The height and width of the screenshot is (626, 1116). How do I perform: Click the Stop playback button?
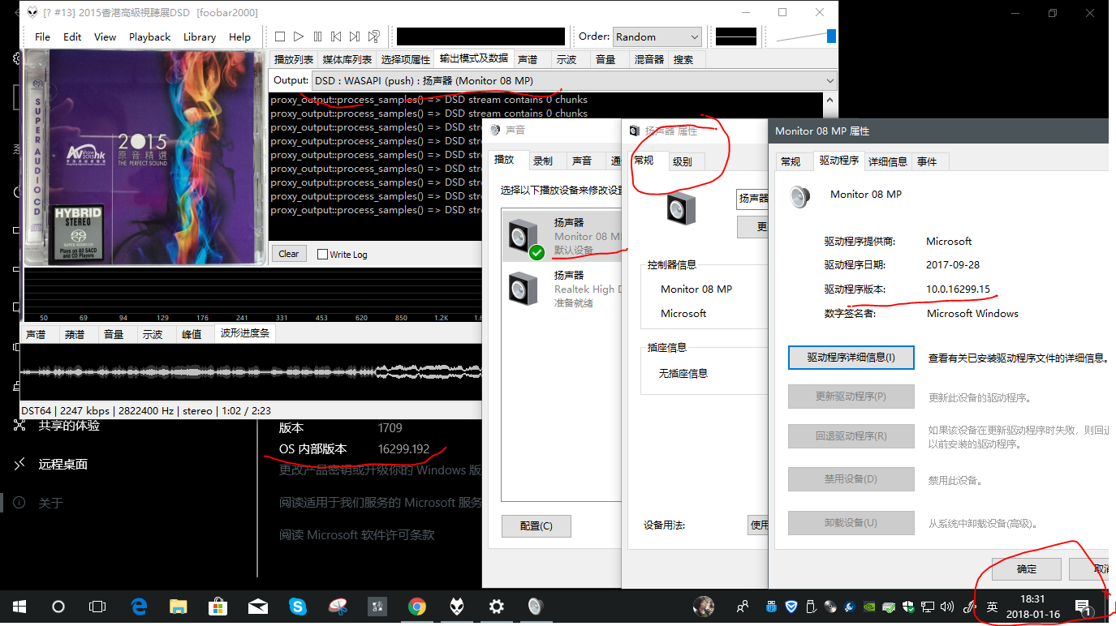280,36
